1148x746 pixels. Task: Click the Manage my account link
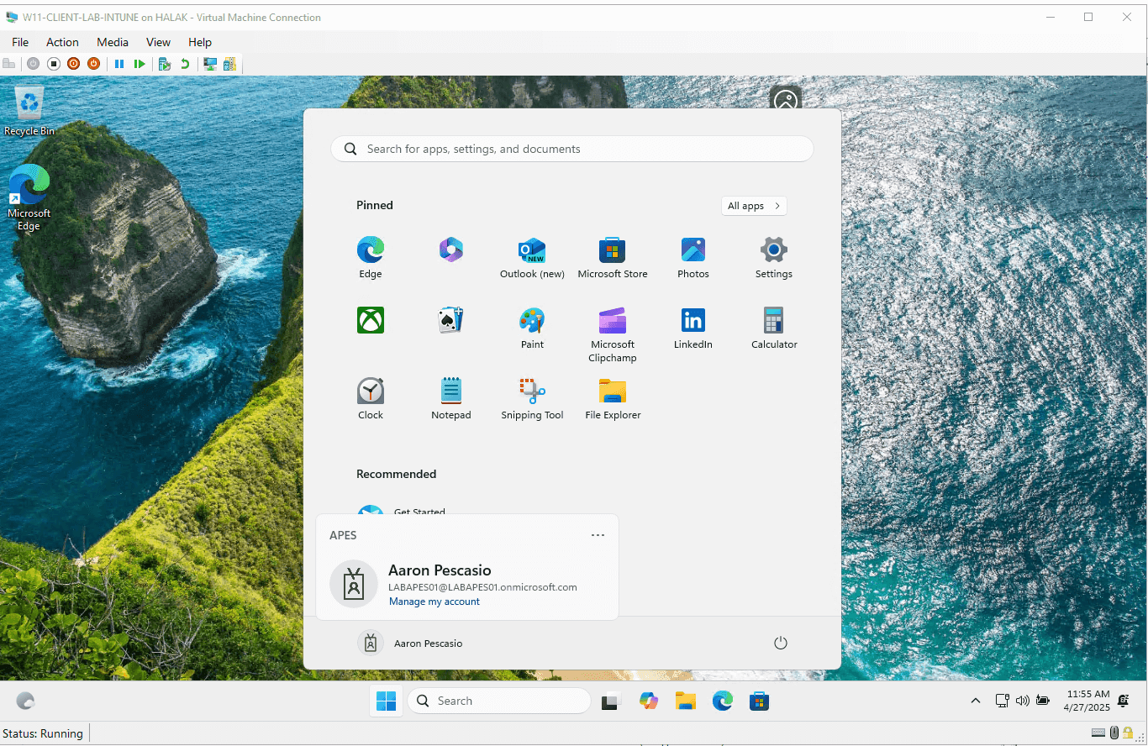(x=434, y=602)
